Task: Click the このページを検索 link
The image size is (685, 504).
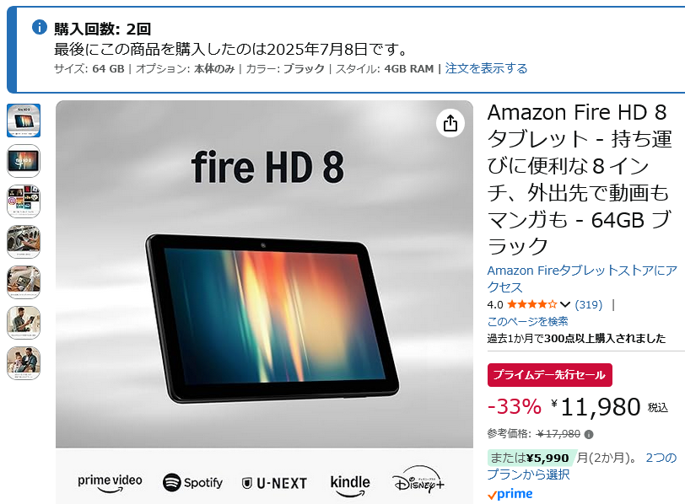Action: (528, 322)
